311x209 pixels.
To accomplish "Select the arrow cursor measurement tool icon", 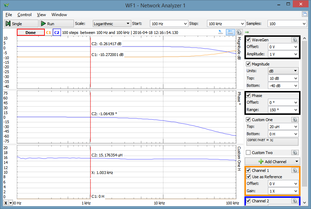I will coord(221,32).
